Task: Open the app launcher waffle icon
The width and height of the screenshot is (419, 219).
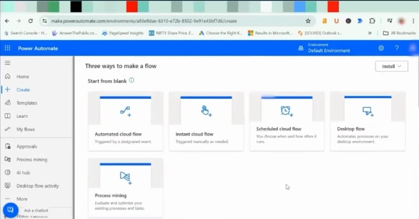Action: click(x=7, y=48)
